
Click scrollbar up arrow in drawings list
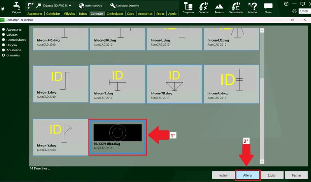262,30
